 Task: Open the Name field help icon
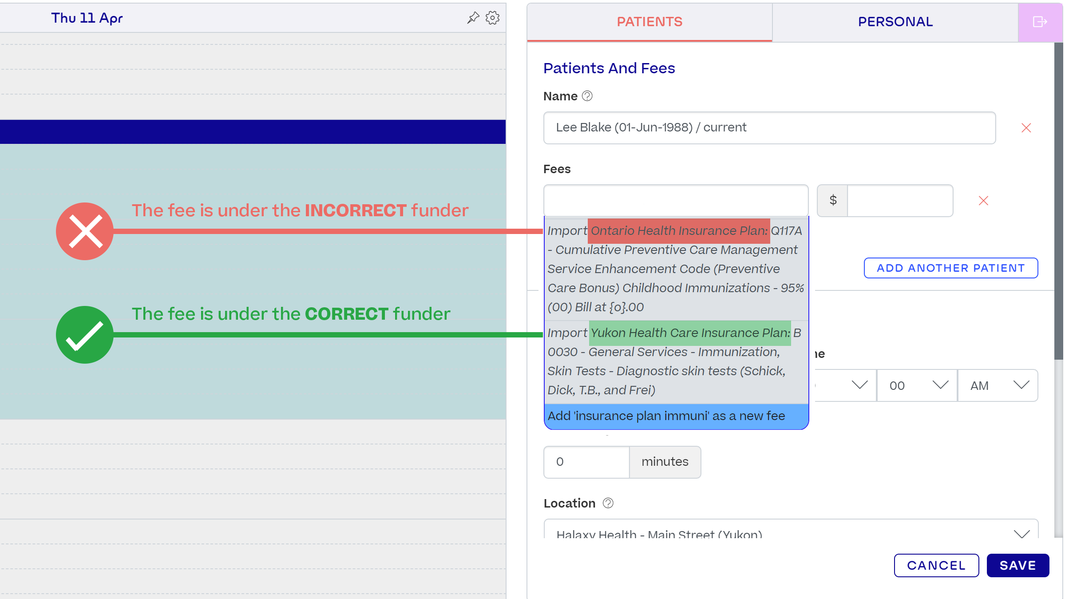click(587, 96)
